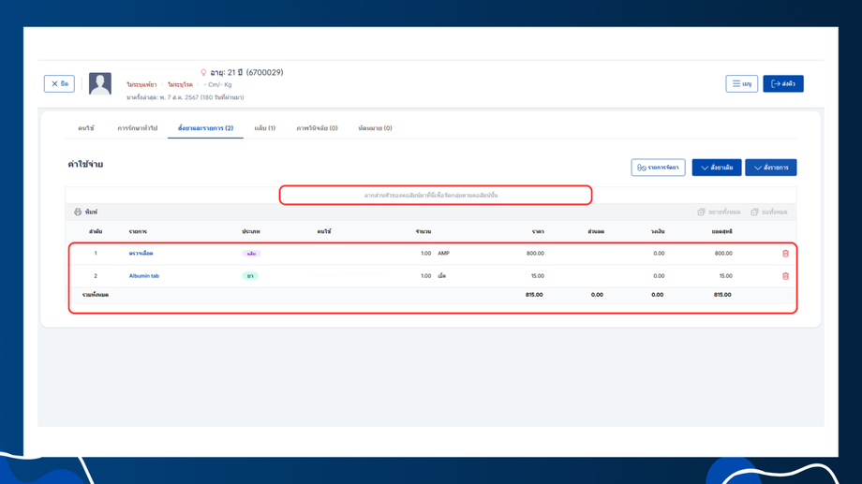862x484 pixels.
Task: Switch to the ภาพวินิจฉัย (0) tab
Action: pyautogui.click(x=317, y=128)
